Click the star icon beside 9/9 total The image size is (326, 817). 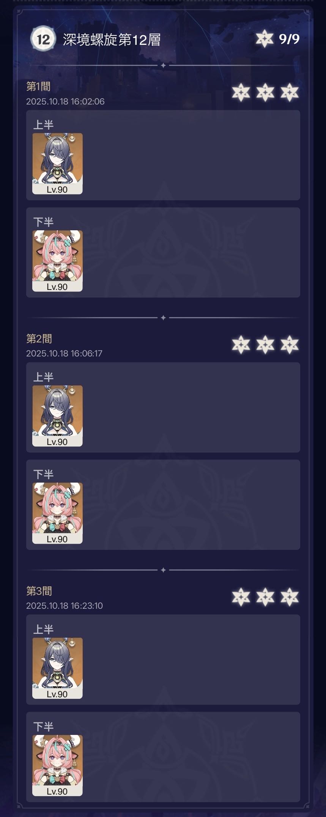tap(265, 39)
